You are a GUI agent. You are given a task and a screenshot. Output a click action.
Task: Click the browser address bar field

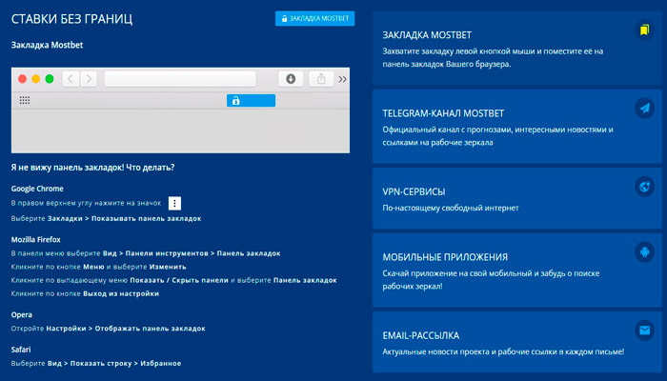pos(179,79)
